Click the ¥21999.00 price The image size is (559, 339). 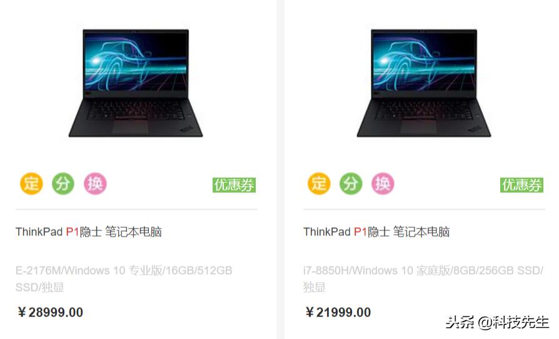coord(338,312)
